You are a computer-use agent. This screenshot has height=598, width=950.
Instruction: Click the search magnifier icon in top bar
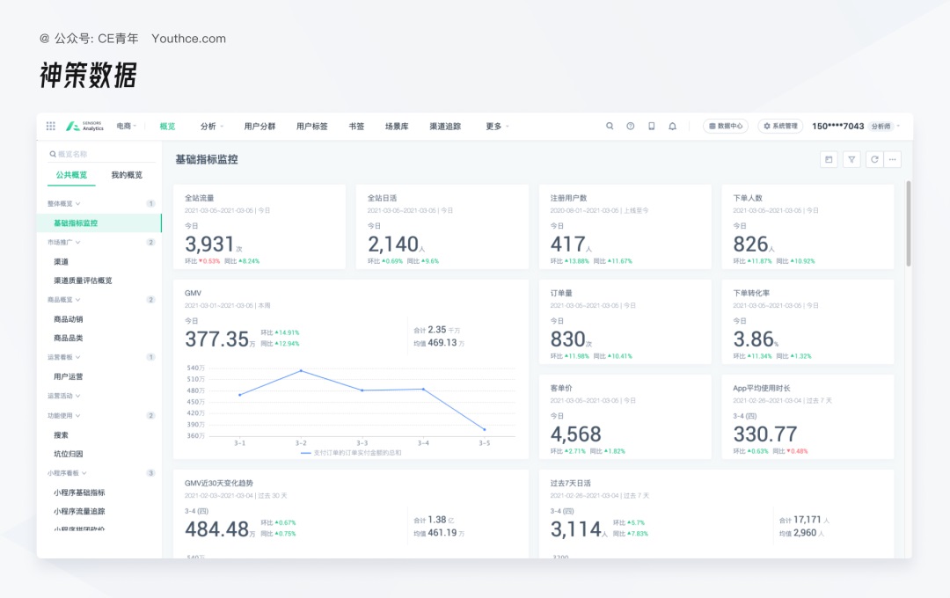coord(610,126)
